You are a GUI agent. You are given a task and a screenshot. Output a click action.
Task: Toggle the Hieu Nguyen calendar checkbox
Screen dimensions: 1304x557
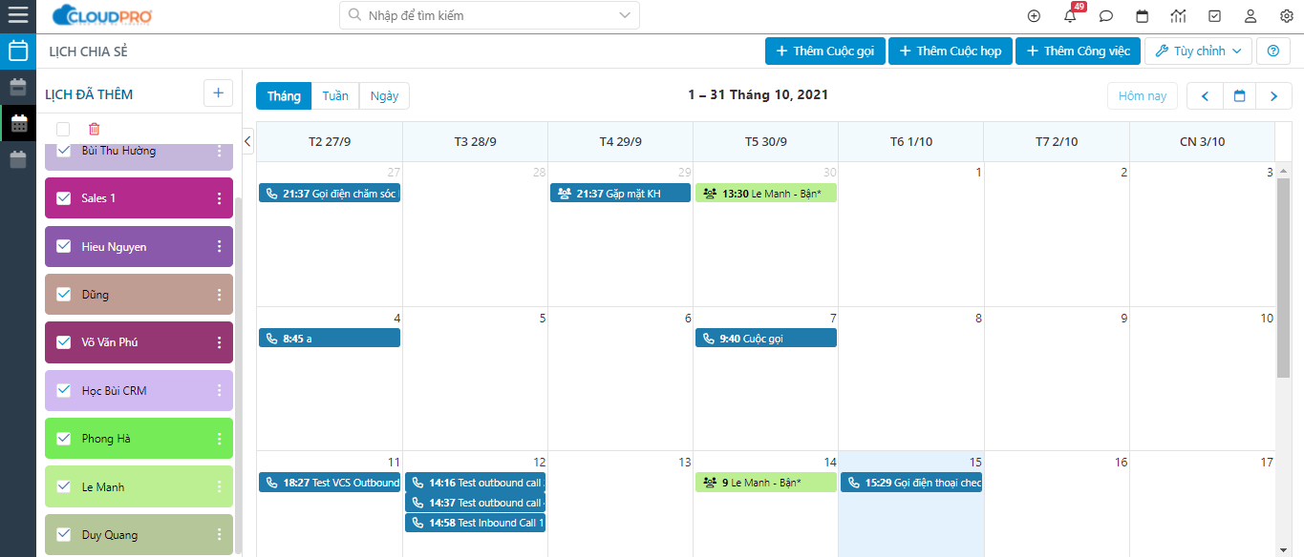coord(64,246)
